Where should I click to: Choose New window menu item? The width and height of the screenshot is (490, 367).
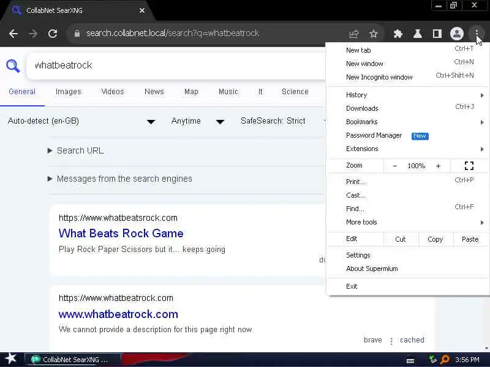click(407, 64)
